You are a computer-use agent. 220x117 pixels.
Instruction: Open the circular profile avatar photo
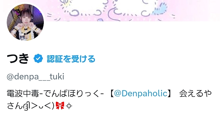point(25,22)
